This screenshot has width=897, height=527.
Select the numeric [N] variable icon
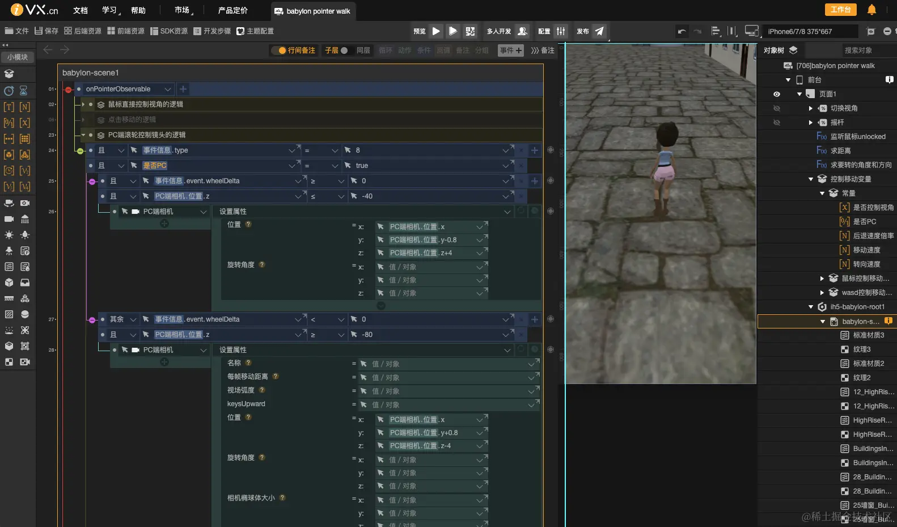[x=25, y=107]
